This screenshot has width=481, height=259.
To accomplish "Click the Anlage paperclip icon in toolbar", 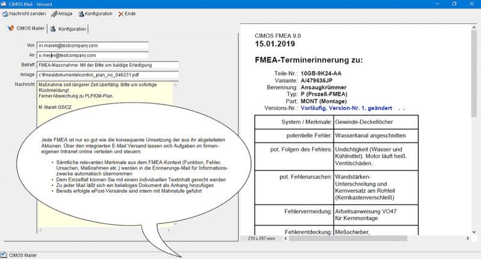I will (55, 13).
